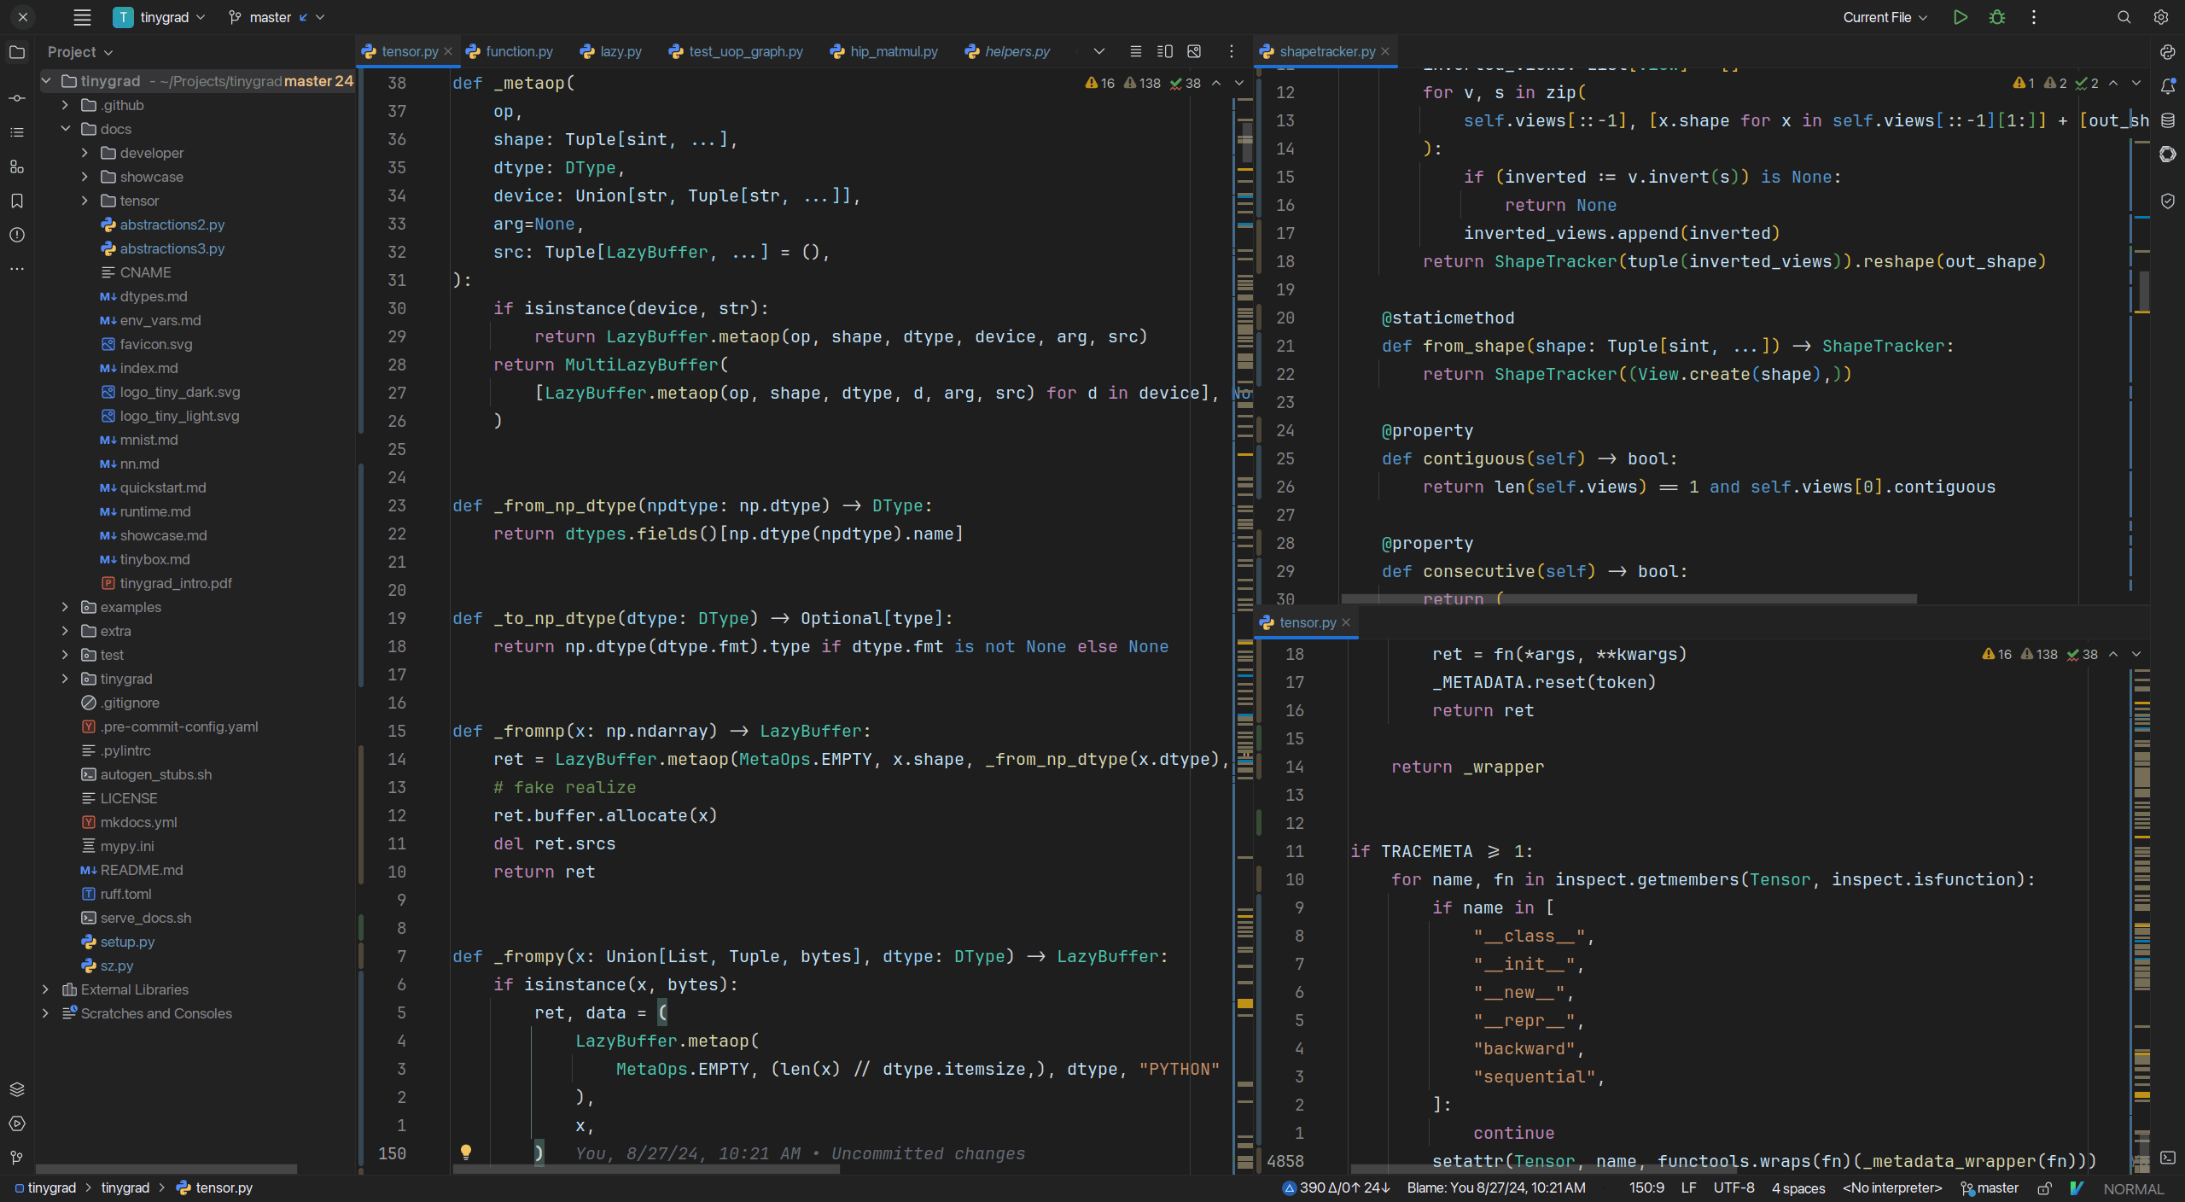Click the intention lightbulb on line 150
This screenshot has height=1202, width=2185.
point(466,1152)
